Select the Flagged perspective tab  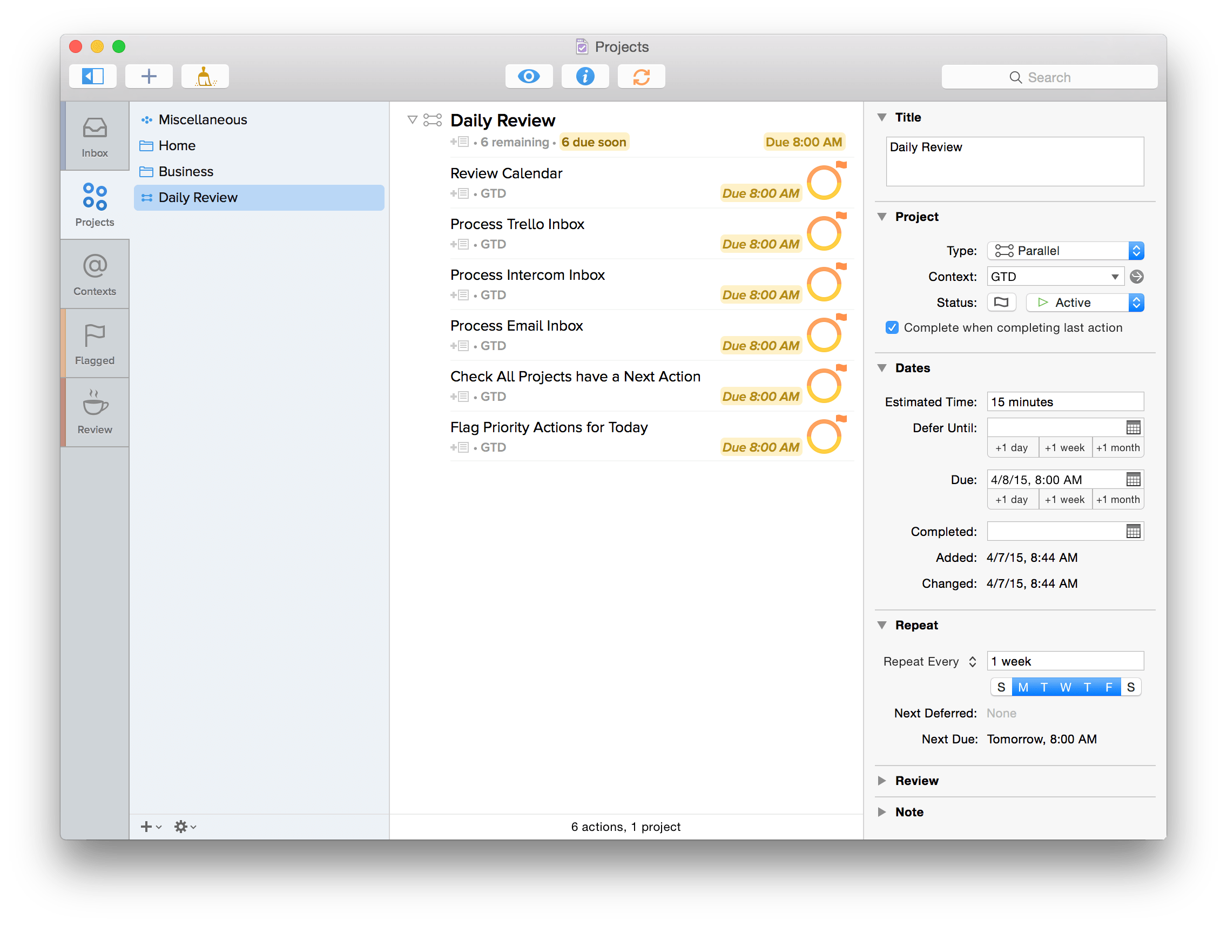click(95, 344)
